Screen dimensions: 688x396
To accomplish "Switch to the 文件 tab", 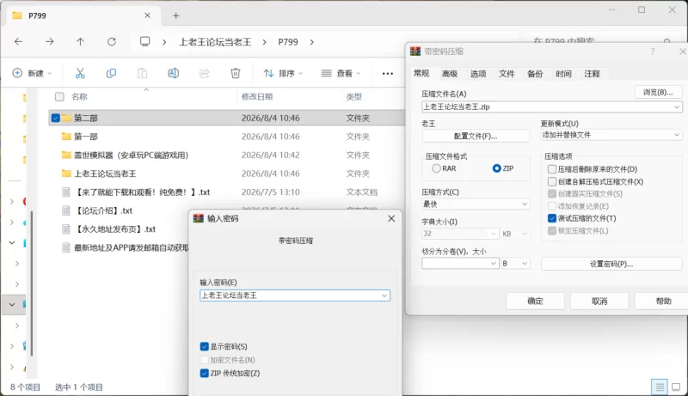I will click(x=507, y=74).
